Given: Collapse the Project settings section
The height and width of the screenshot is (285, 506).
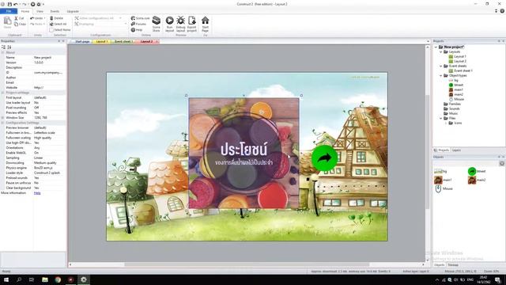Looking at the screenshot, I should (x=2, y=93).
